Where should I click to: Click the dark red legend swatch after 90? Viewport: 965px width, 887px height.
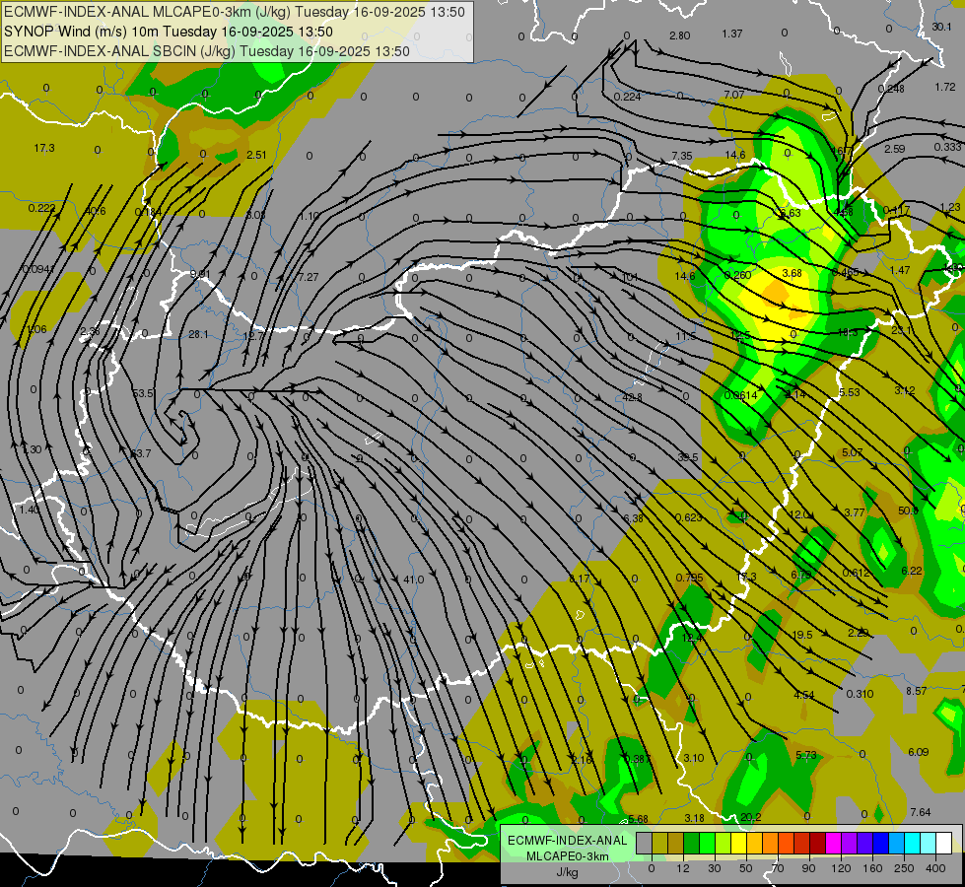(818, 843)
